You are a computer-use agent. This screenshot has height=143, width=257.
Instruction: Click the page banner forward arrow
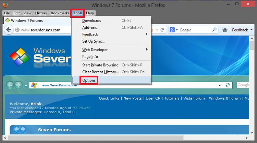pos(18,85)
